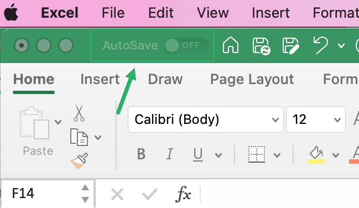The width and height of the screenshot is (359, 208).
Task: Apply the yellow fill color bucket
Action: (316, 155)
